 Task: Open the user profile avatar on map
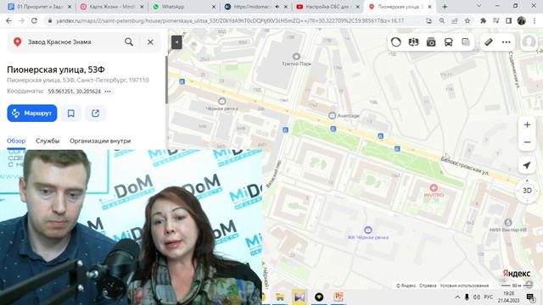pyautogui.click(x=529, y=42)
